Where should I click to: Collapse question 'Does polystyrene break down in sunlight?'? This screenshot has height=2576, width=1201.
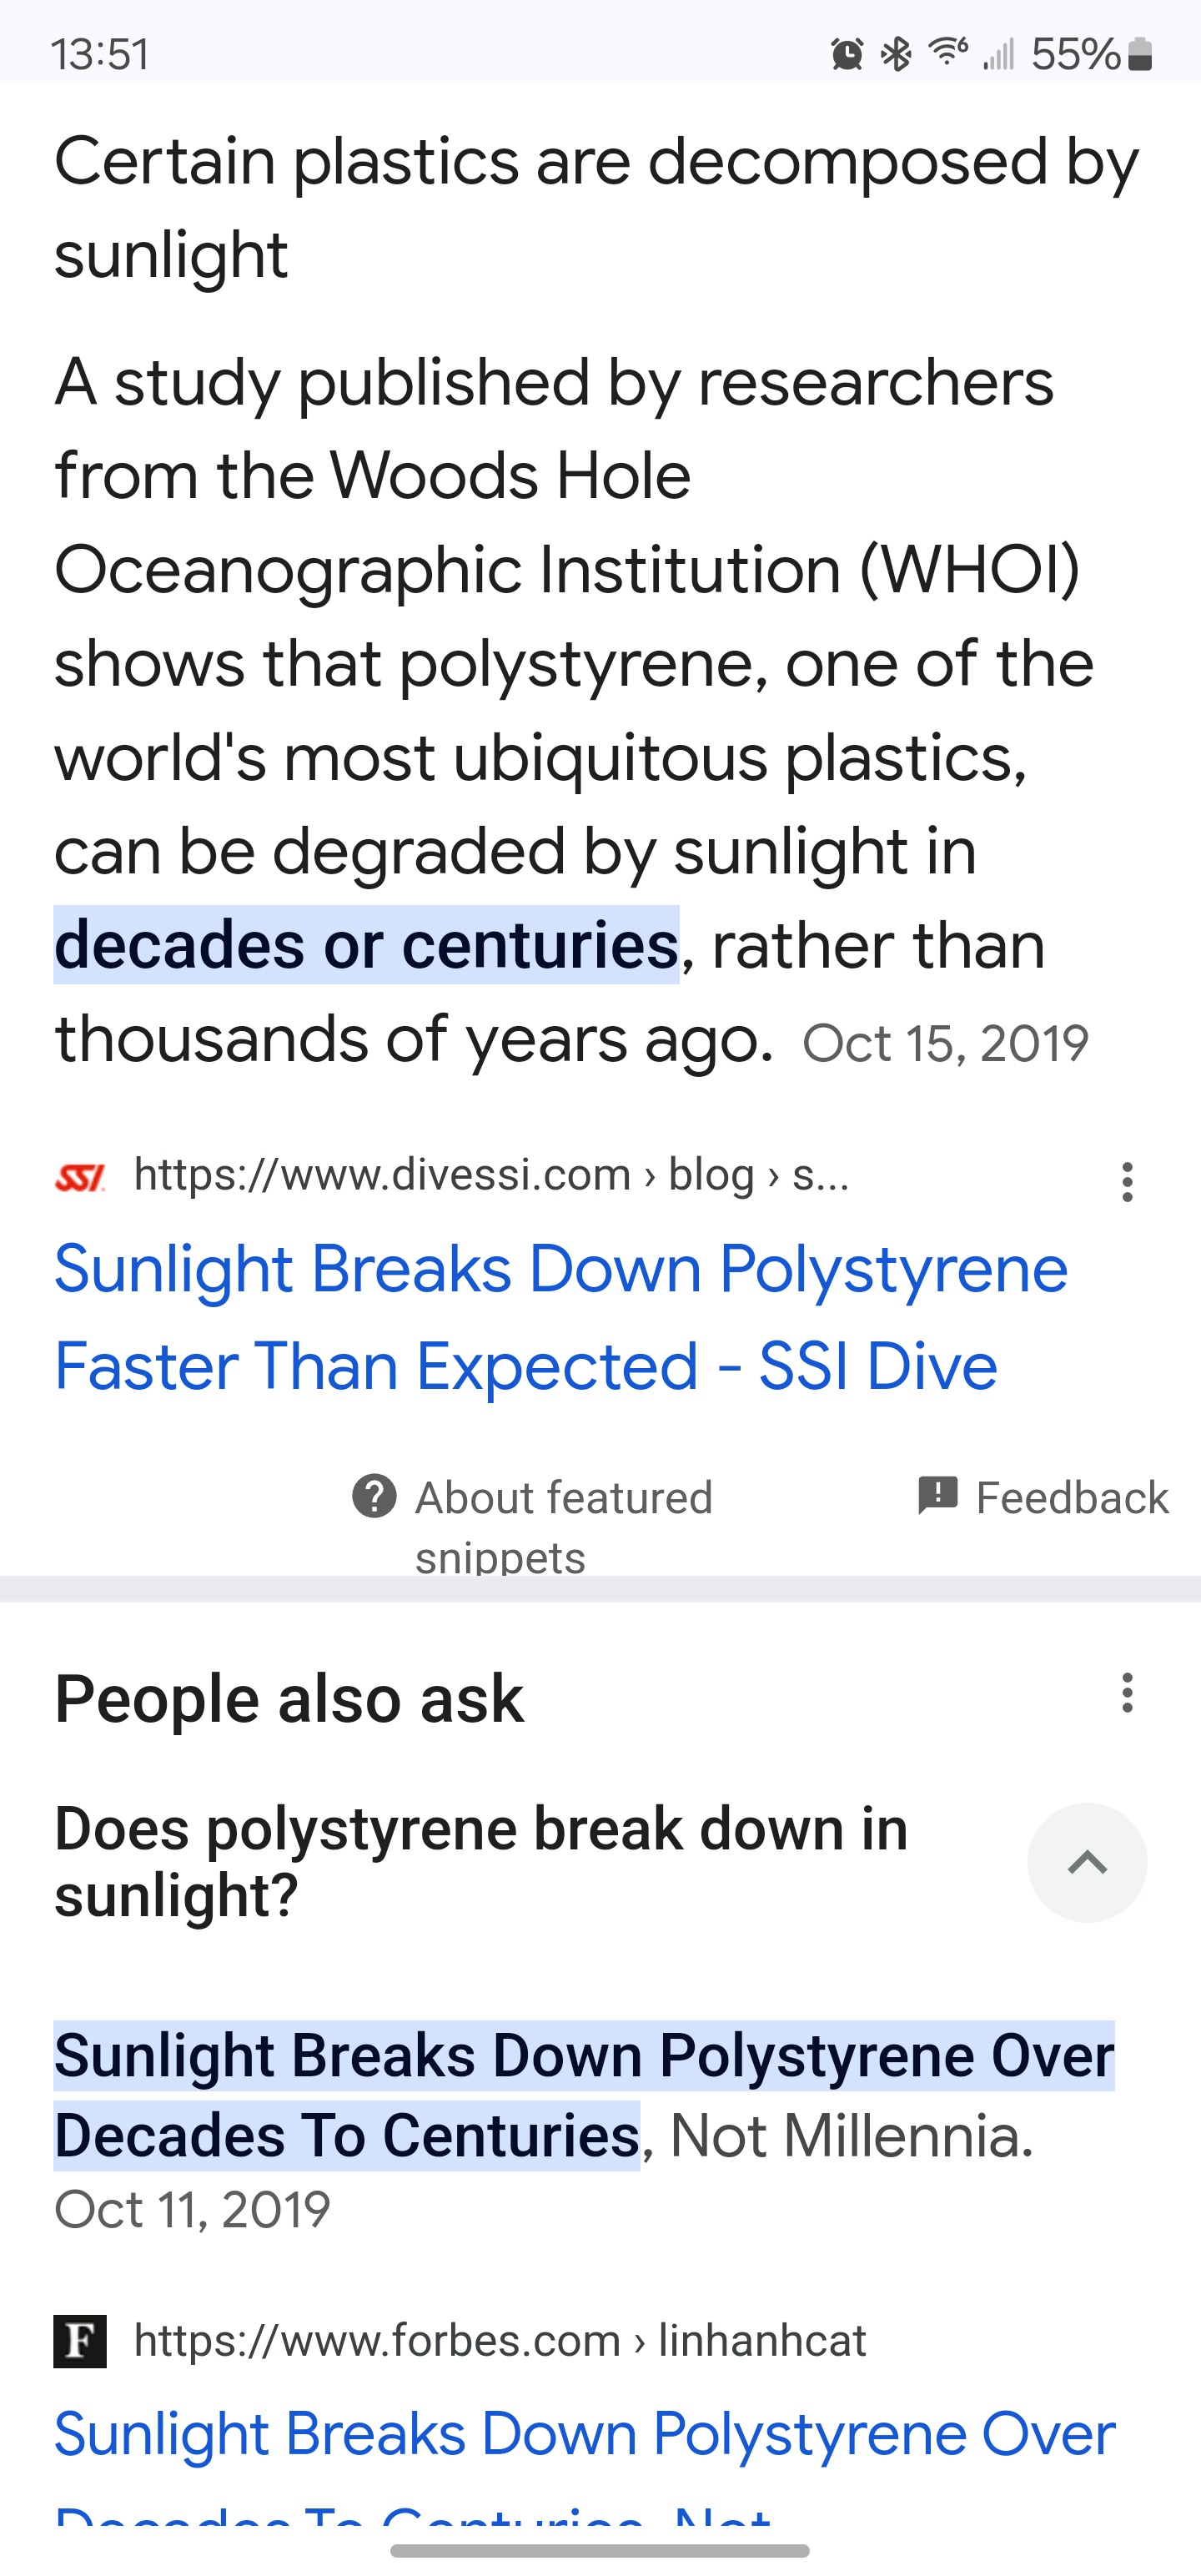(481, 1862)
